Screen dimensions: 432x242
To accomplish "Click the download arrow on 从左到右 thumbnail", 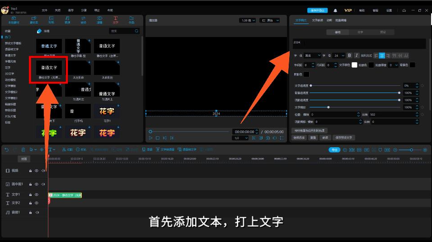I will pos(89,62).
